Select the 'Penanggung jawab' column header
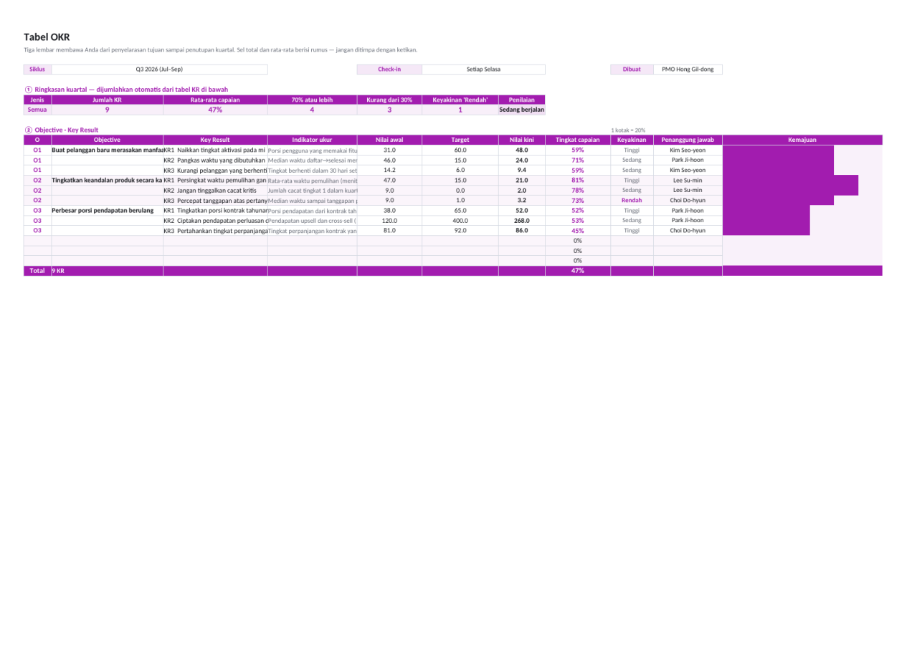 (x=688, y=140)
